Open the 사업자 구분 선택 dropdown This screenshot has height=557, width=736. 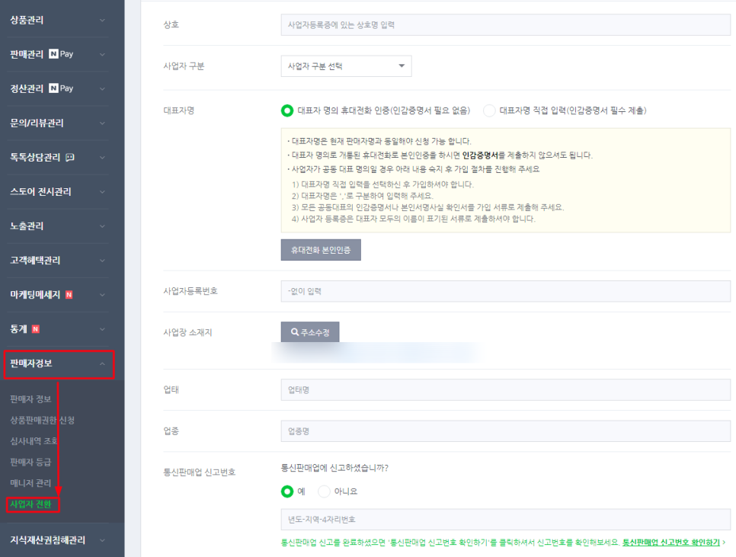coord(347,66)
